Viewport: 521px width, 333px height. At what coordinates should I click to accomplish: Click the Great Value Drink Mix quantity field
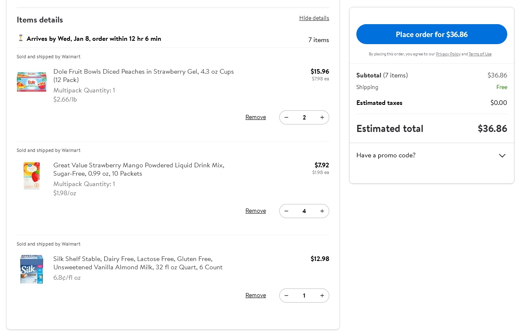pos(304,211)
